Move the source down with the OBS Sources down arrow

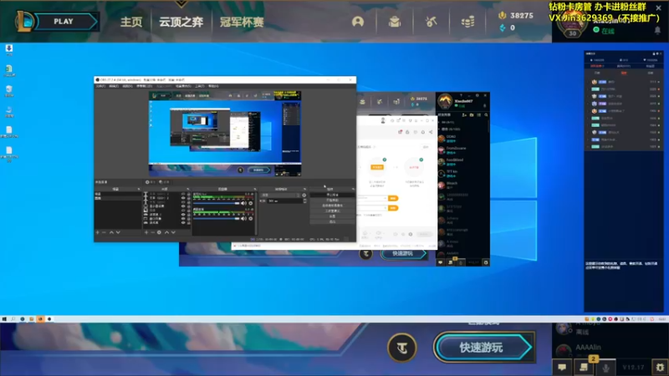(x=173, y=232)
